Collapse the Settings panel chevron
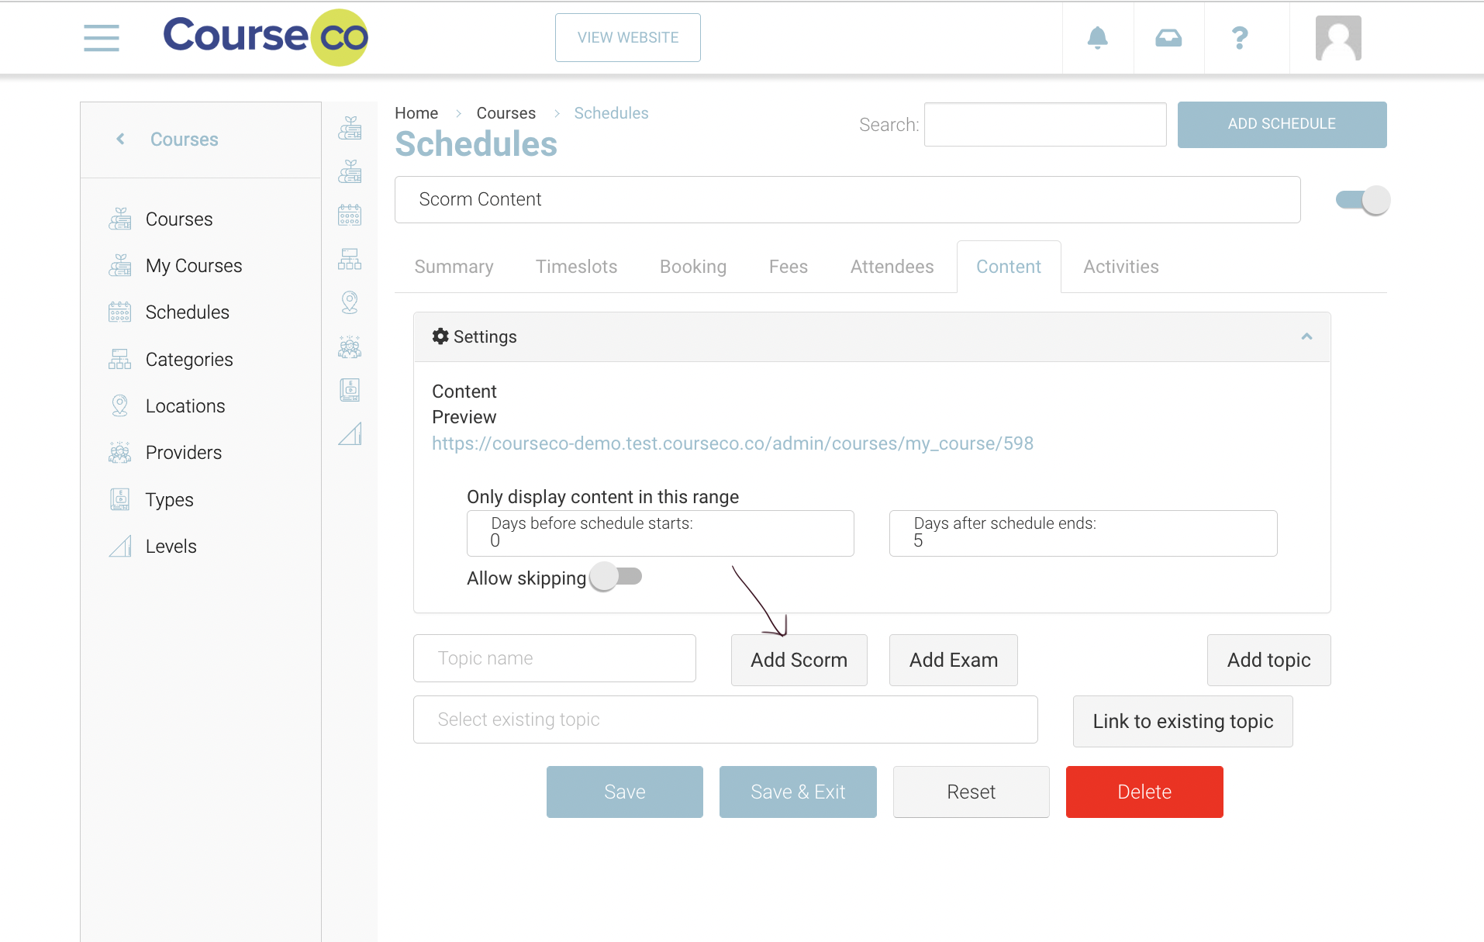The height and width of the screenshot is (942, 1484). (x=1306, y=336)
